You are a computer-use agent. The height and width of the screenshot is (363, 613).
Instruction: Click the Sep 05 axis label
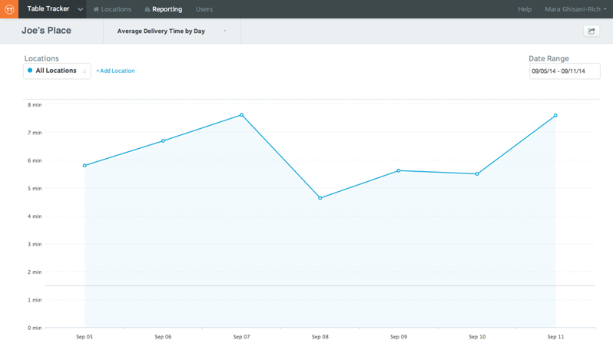[x=84, y=336]
